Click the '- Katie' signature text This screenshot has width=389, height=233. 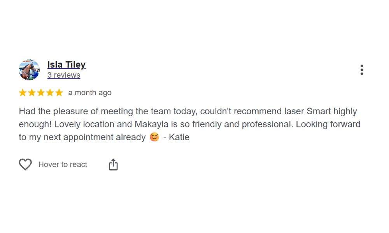[x=176, y=137]
